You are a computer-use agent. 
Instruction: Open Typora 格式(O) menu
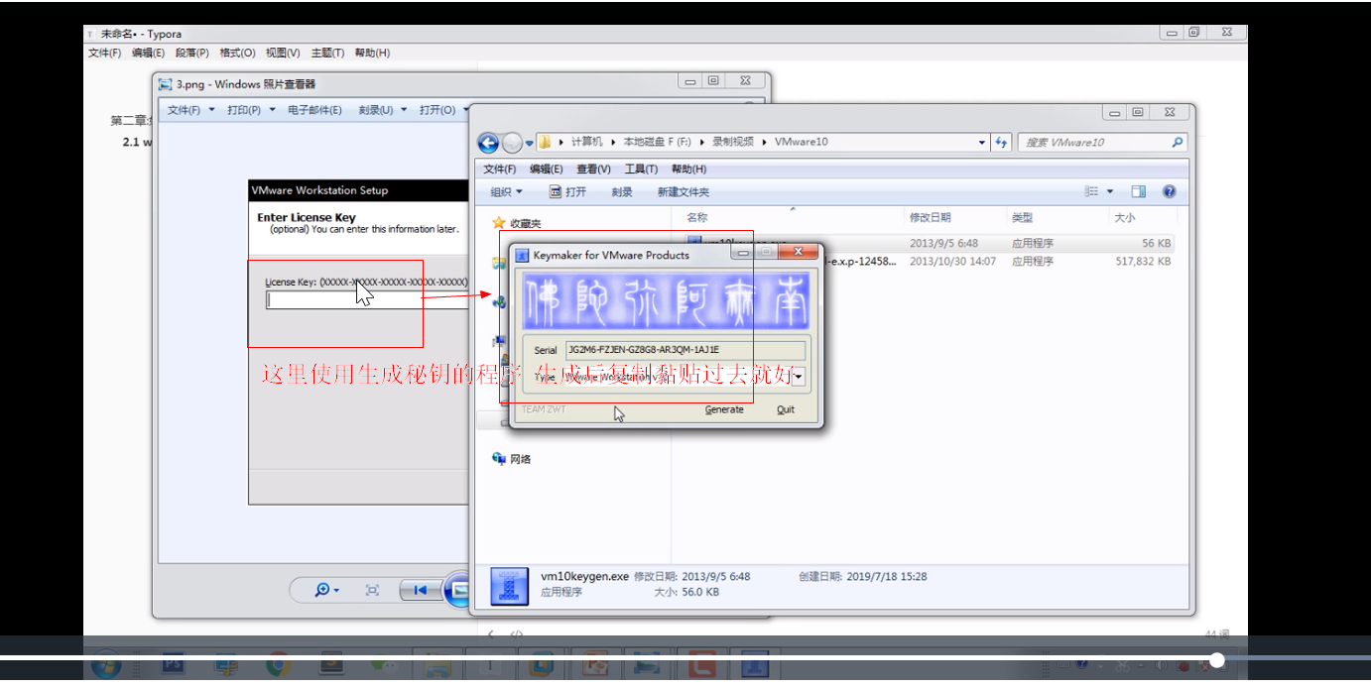pos(237,53)
